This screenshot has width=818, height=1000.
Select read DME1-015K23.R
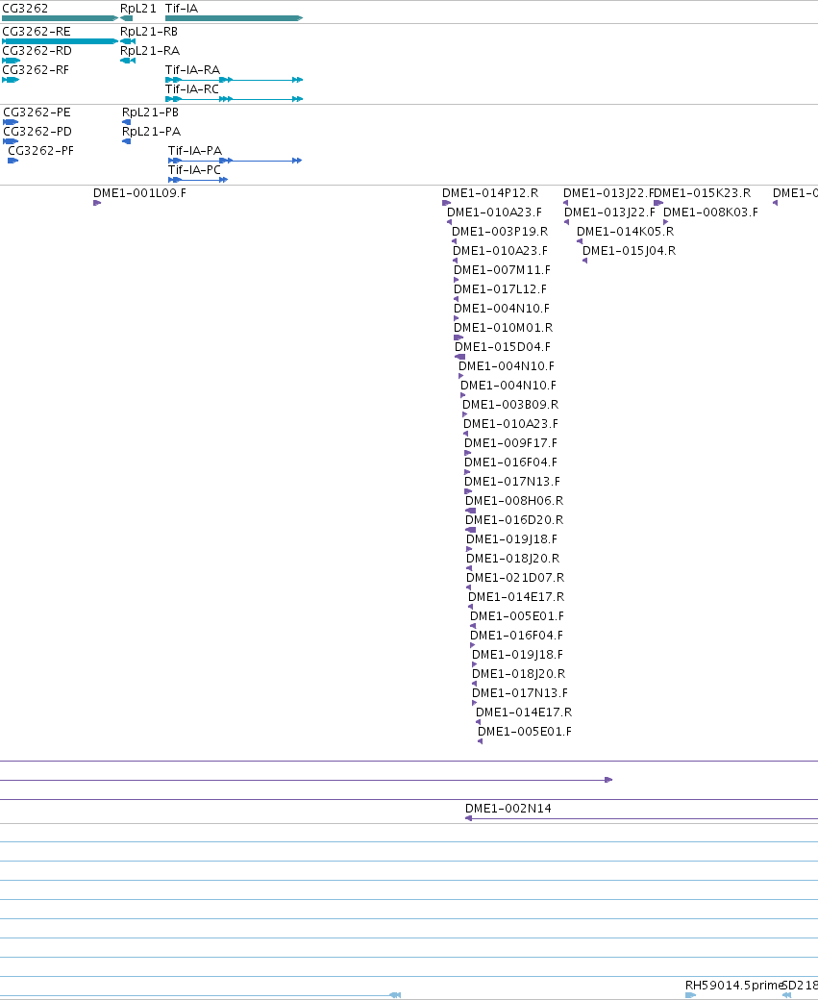703,192
